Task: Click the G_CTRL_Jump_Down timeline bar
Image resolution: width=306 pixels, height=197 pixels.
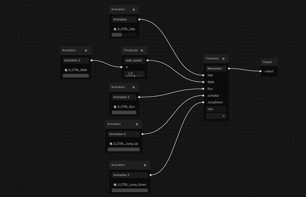Action: tap(129, 190)
